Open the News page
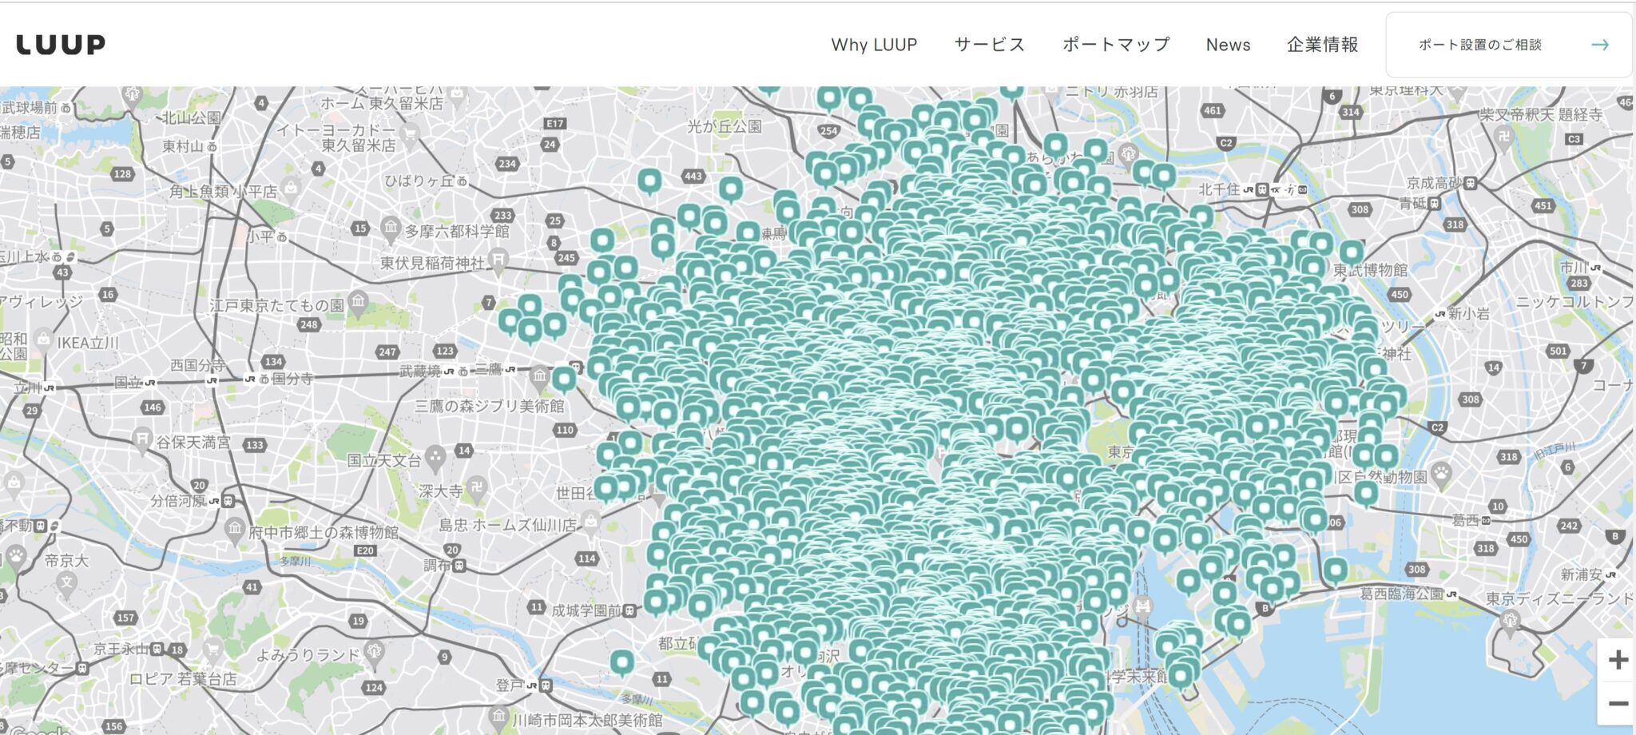 point(1229,46)
